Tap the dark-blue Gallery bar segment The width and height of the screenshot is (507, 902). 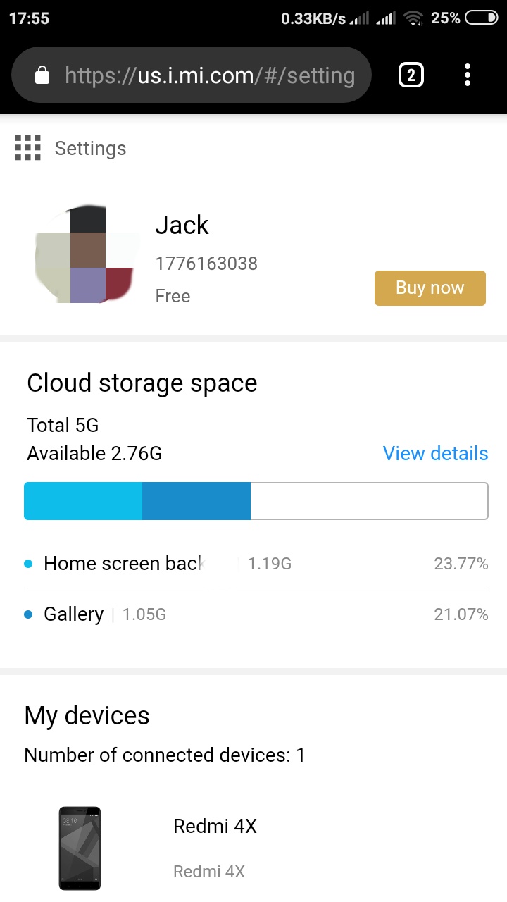[196, 501]
